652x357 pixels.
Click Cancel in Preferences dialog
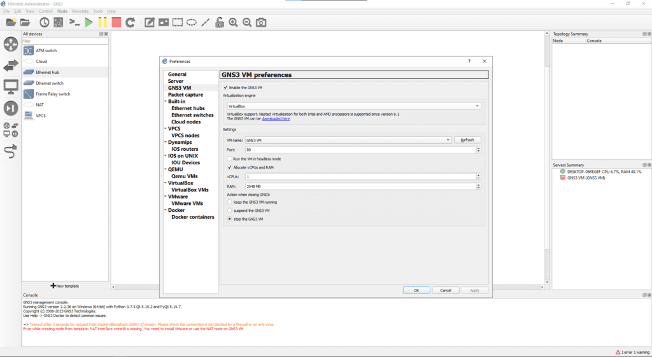click(445, 291)
